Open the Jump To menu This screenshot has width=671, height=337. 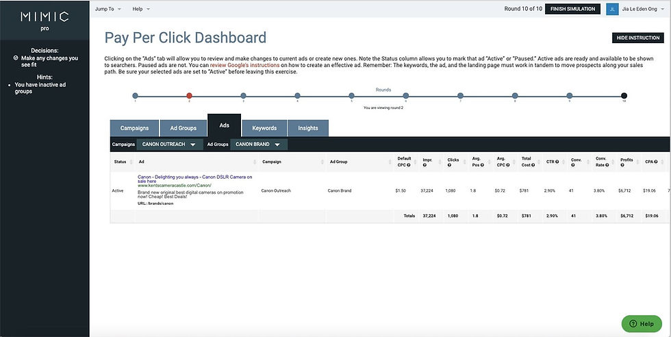(x=108, y=9)
